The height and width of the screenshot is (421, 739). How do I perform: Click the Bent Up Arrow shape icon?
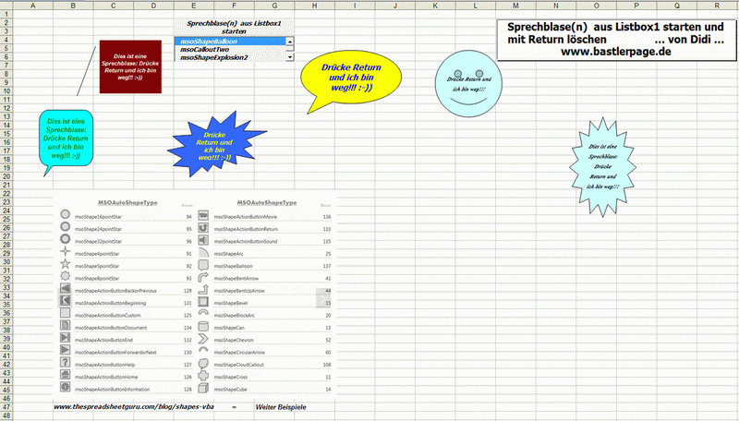point(203,289)
